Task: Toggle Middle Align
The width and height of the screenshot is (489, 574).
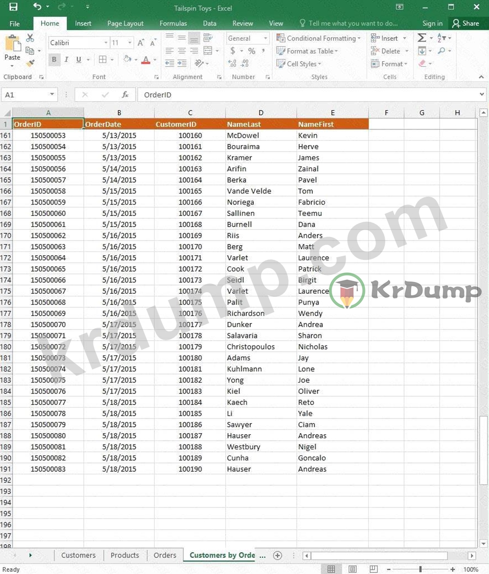Action: pyautogui.click(x=182, y=38)
